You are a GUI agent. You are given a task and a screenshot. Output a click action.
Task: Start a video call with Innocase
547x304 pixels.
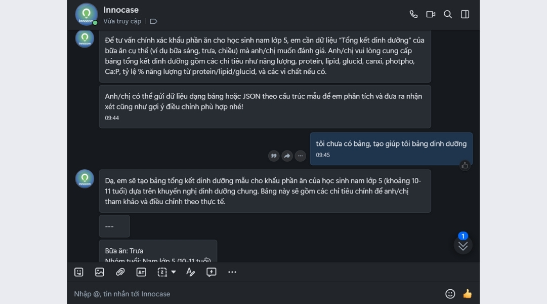[431, 14]
